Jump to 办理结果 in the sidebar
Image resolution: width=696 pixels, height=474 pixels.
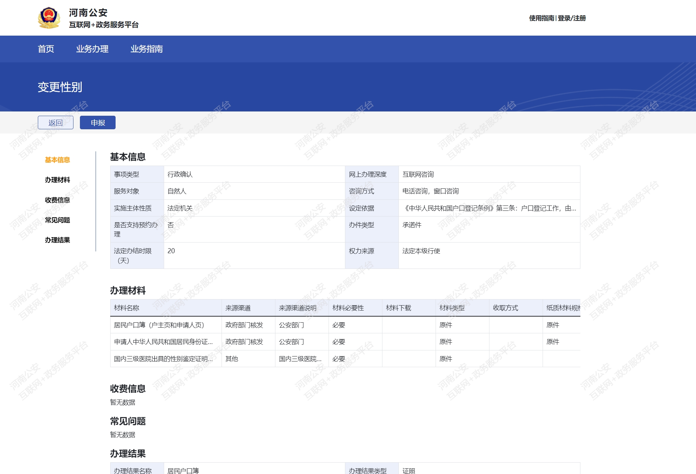(x=57, y=240)
